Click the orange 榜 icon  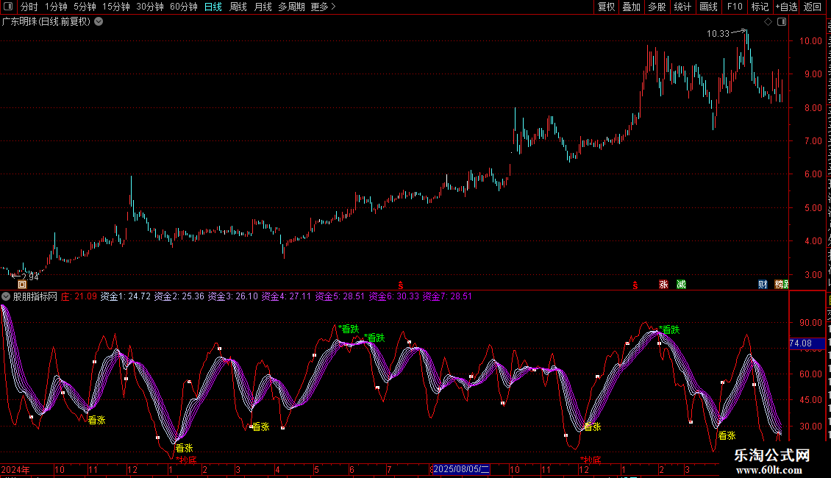click(x=779, y=285)
